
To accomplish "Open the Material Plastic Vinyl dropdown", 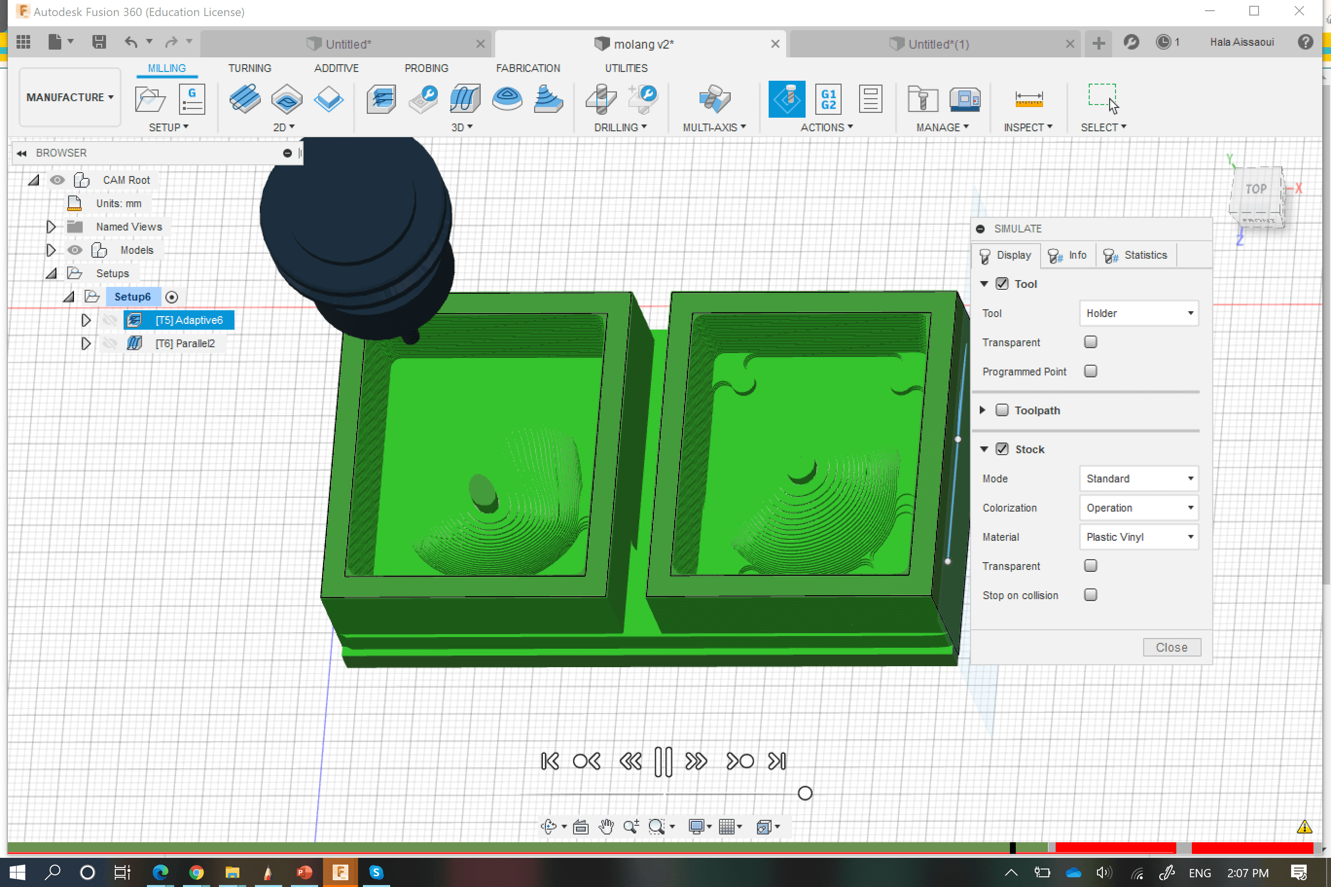I will (1138, 537).
